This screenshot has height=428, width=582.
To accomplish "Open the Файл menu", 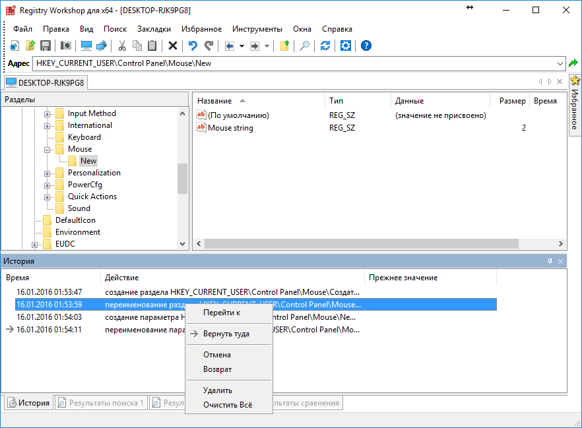I will 22,29.
